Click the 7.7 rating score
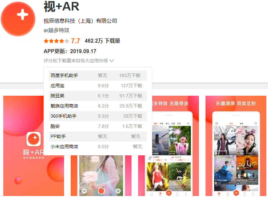Screen dimensions: 268x197 pos(76,41)
